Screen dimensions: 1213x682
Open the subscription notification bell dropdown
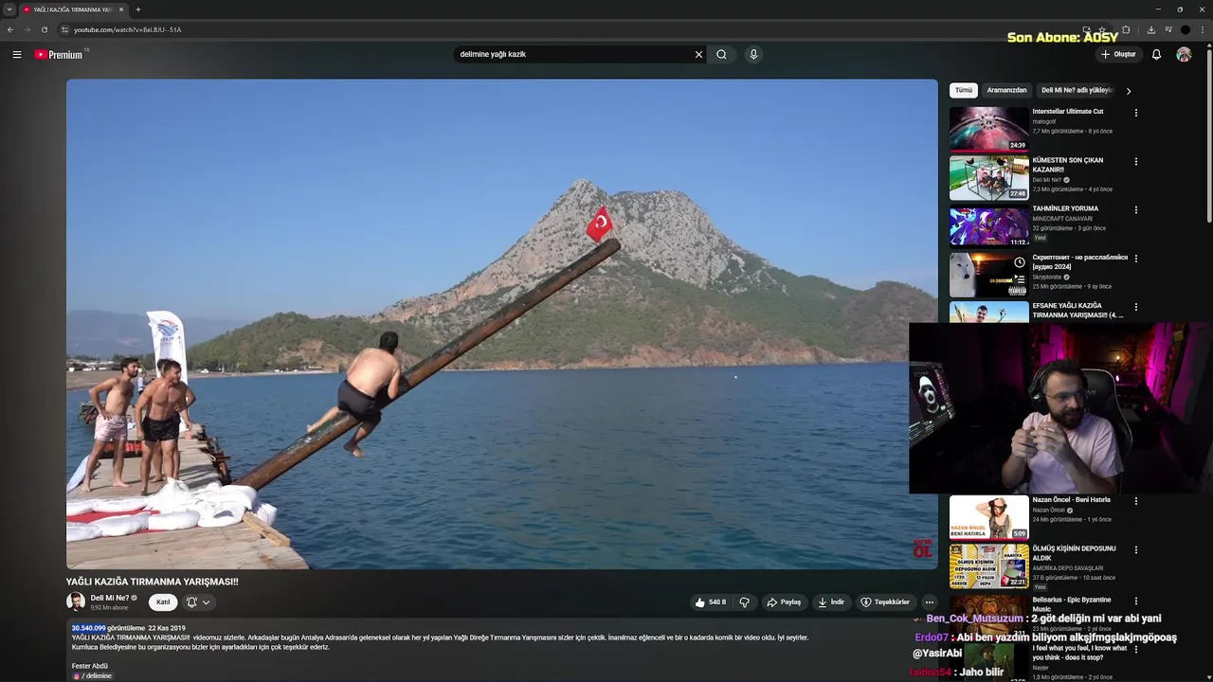point(198,602)
